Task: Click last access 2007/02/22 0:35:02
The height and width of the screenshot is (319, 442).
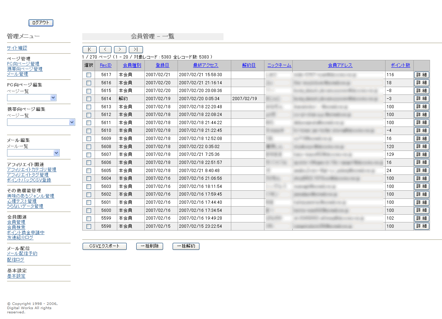Action: click(204, 147)
